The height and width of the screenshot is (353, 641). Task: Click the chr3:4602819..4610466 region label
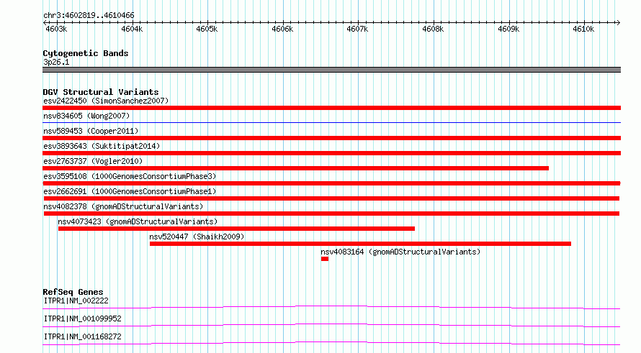click(x=89, y=16)
